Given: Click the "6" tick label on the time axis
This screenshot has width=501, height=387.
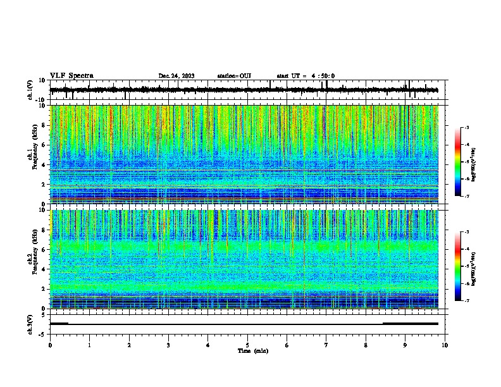Looking at the screenshot, I should point(287,345).
